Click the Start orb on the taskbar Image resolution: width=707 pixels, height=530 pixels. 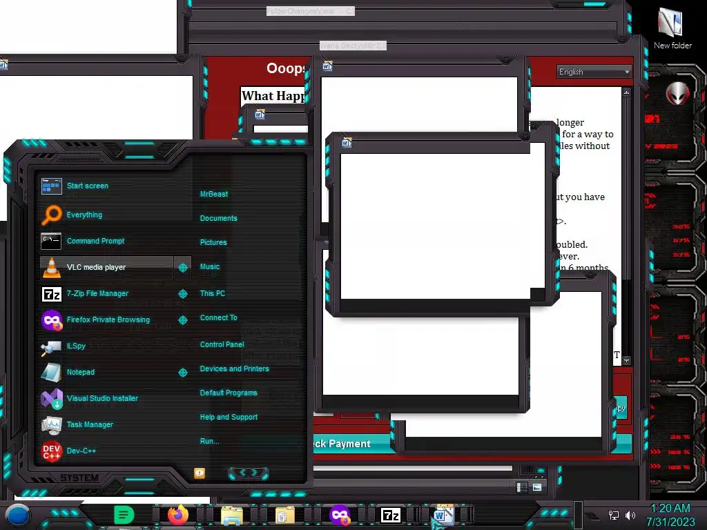point(17,515)
